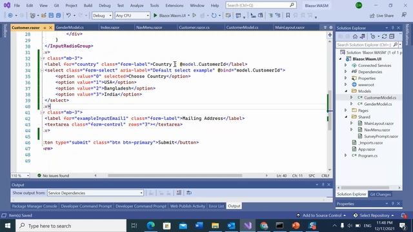Switch to the MainLayout.razor tab
The height and width of the screenshot is (232, 413).
click(290, 27)
